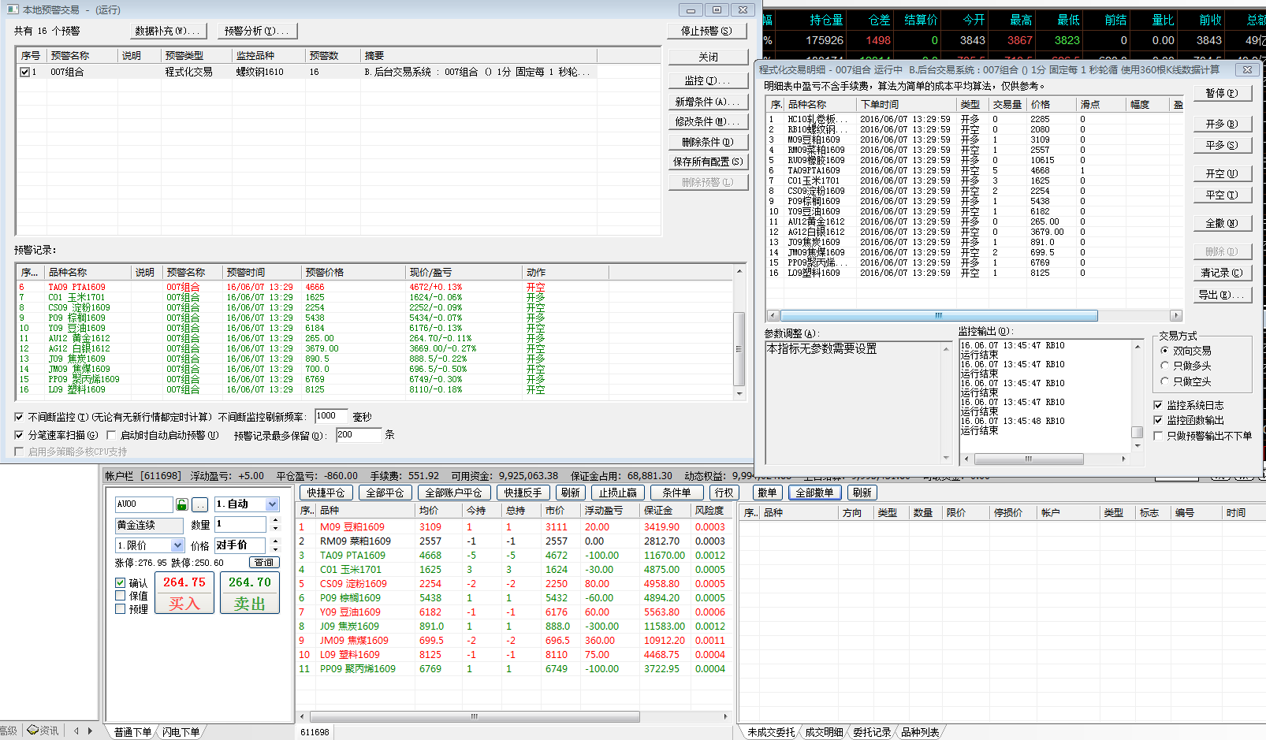Click the '..' contract browse button
Image resolution: width=1266 pixels, height=740 pixels.
200,504
